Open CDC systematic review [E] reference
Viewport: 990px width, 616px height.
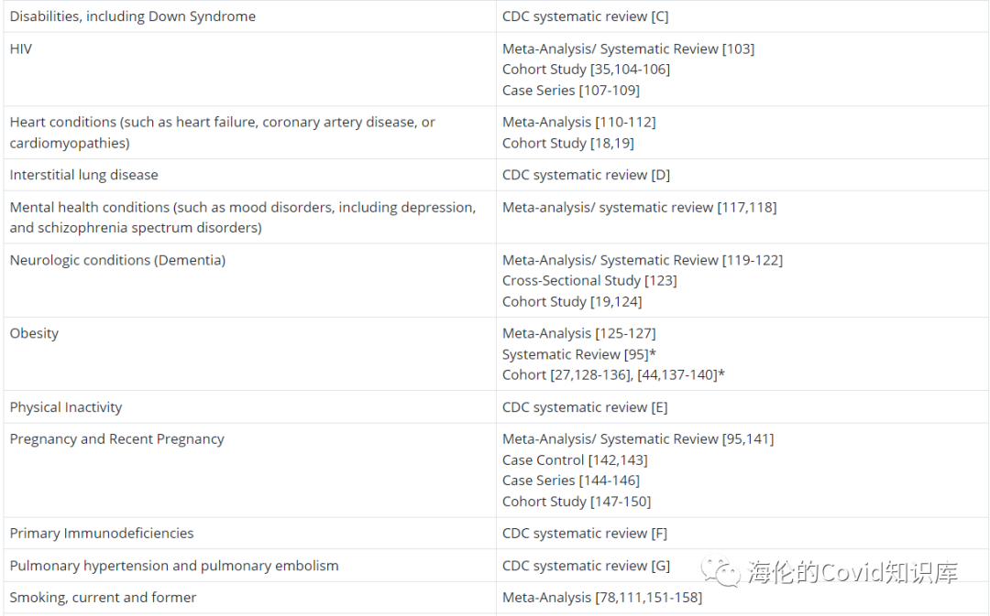585,407
